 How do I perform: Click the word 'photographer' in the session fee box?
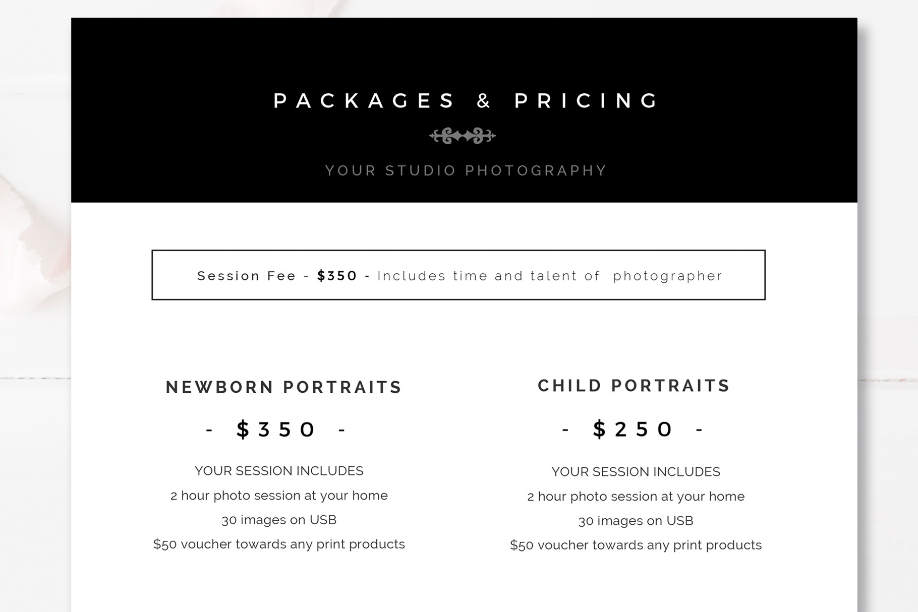coord(668,276)
